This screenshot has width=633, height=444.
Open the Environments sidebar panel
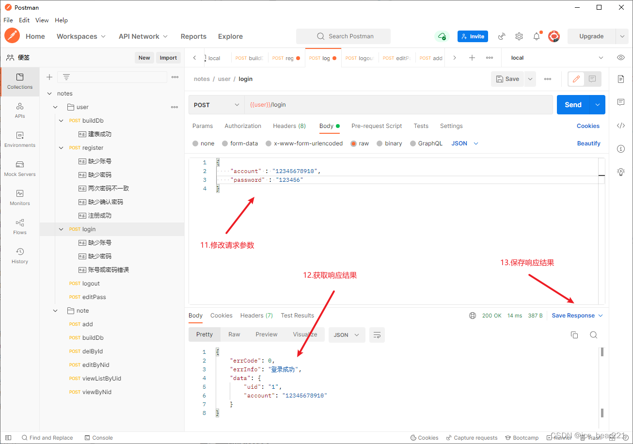coord(20,140)
